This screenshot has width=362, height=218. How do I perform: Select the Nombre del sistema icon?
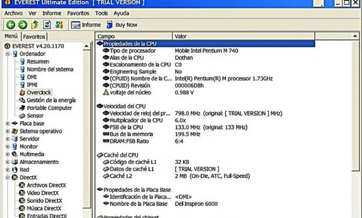pyautogui.click(x=22, y=69)
